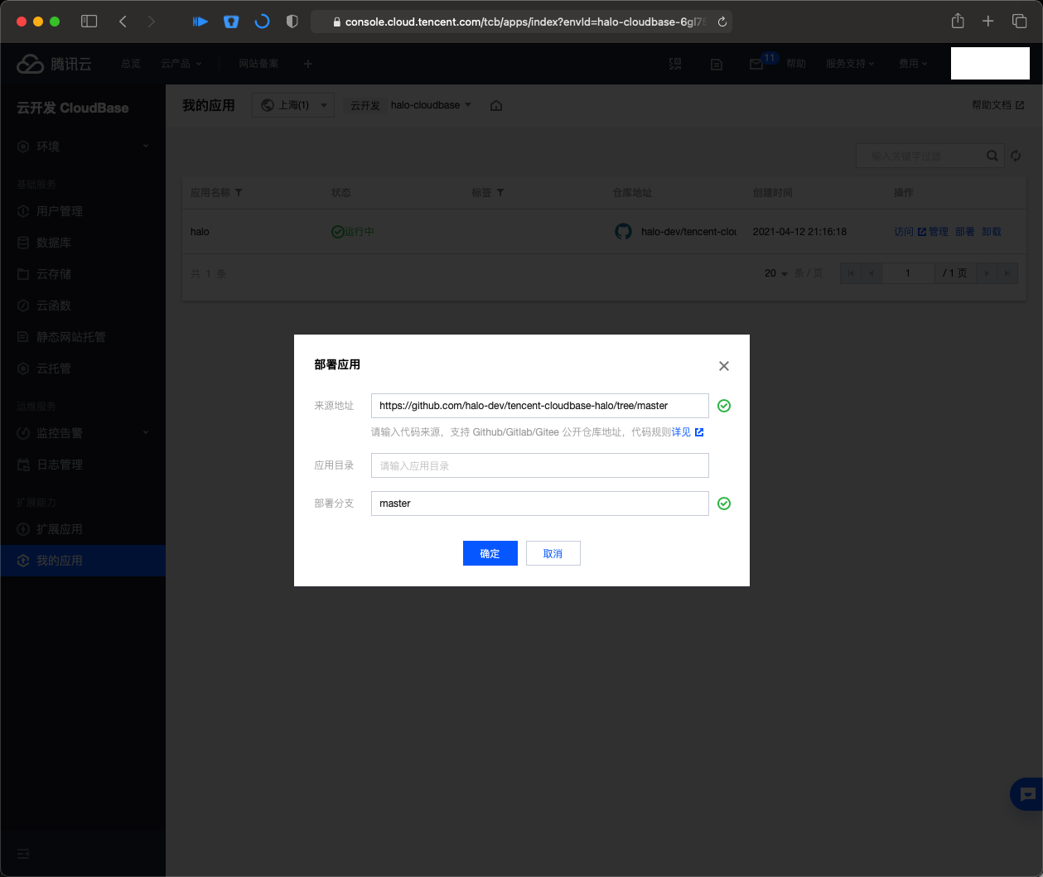1043x877 pixels.
Task: Change page size with the 20 条/页 dropdown
Action: 774,272
